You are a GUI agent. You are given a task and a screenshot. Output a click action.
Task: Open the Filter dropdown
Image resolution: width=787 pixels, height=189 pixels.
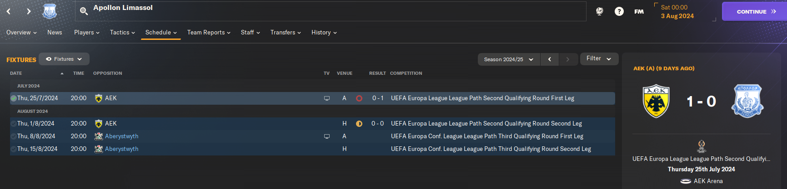[599, 58]
